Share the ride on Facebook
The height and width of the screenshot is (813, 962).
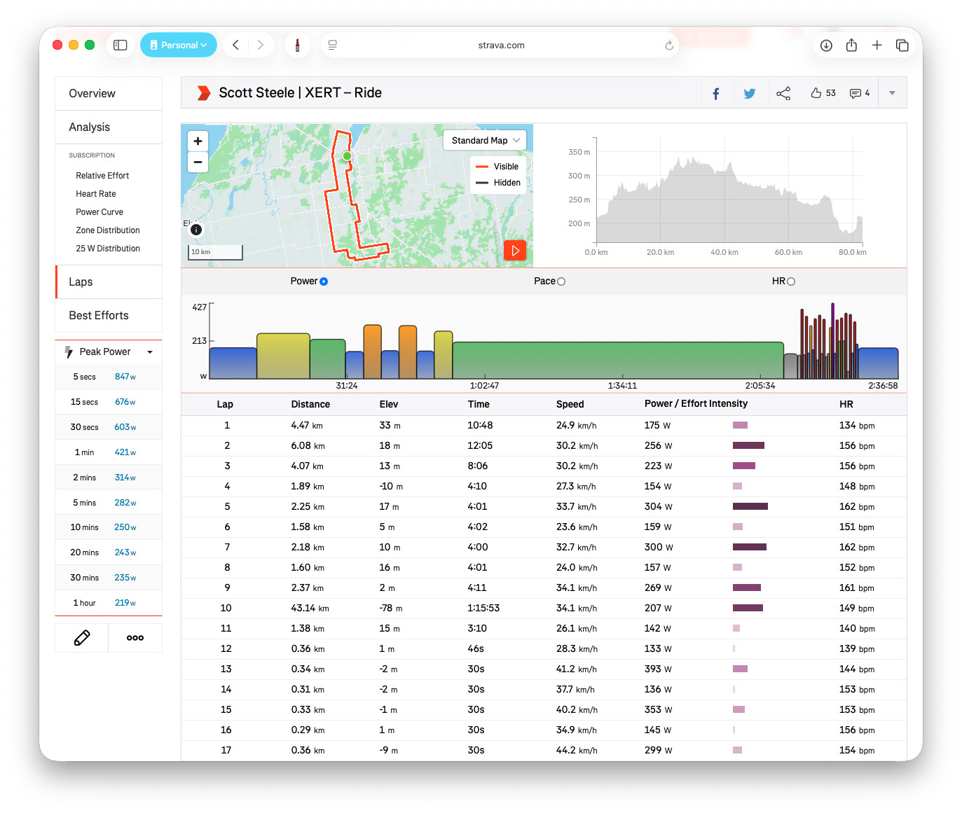715,94
